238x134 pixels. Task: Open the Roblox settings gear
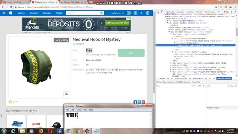tap(148, 13)
